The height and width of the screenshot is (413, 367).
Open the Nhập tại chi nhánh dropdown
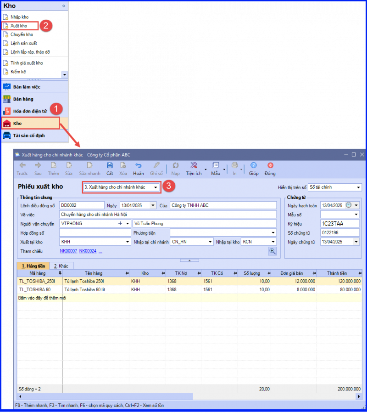click(210, 242)
